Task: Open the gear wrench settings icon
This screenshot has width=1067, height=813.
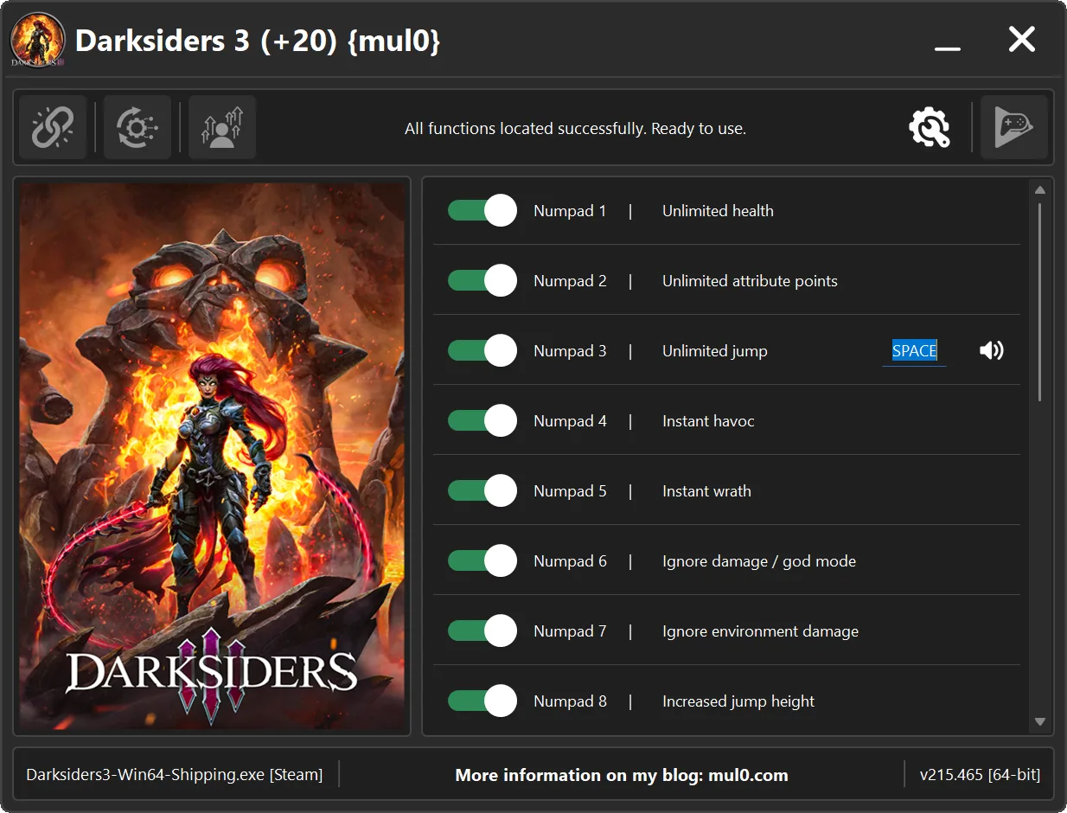Action: 930,128
